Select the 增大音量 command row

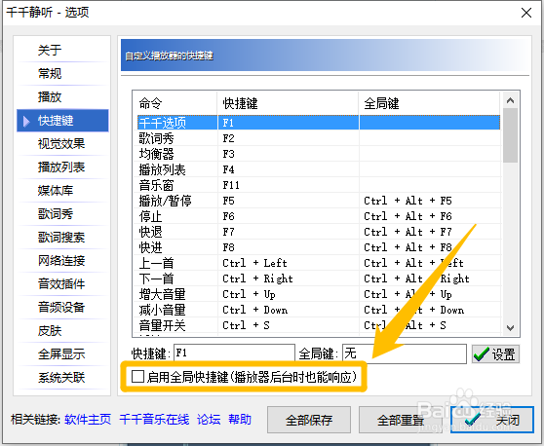coord(319,294)
